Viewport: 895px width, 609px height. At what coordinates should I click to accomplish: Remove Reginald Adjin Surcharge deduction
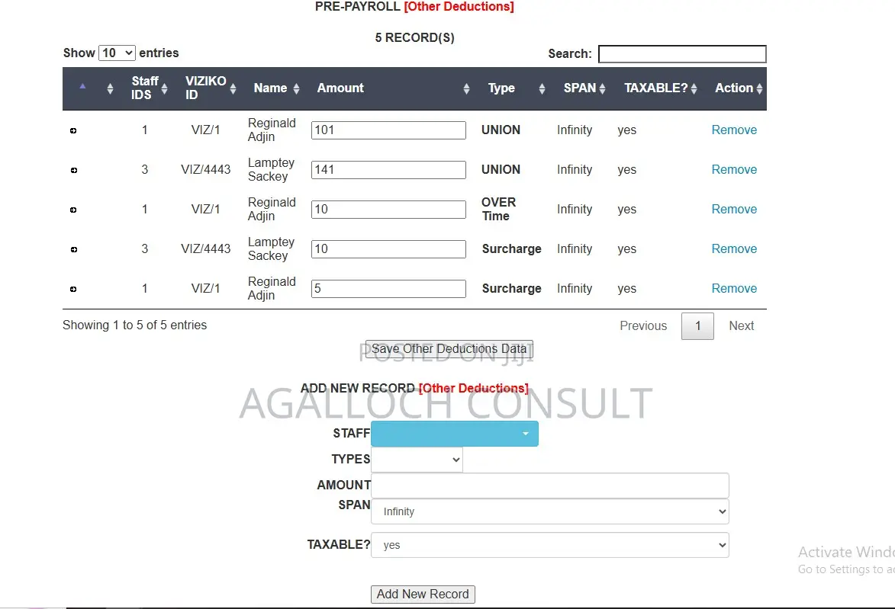tap(734, 289)
